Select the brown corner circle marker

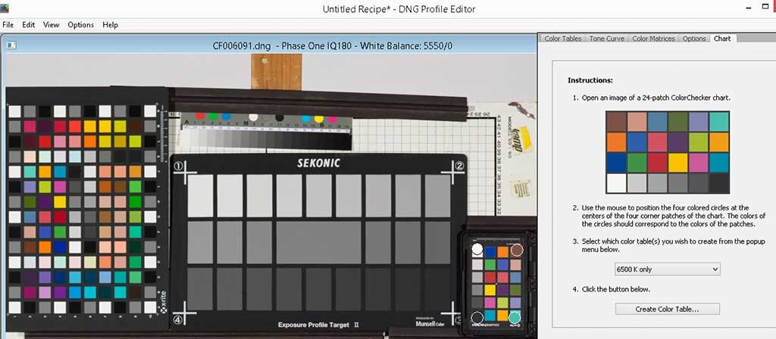(x=517, y=250)
